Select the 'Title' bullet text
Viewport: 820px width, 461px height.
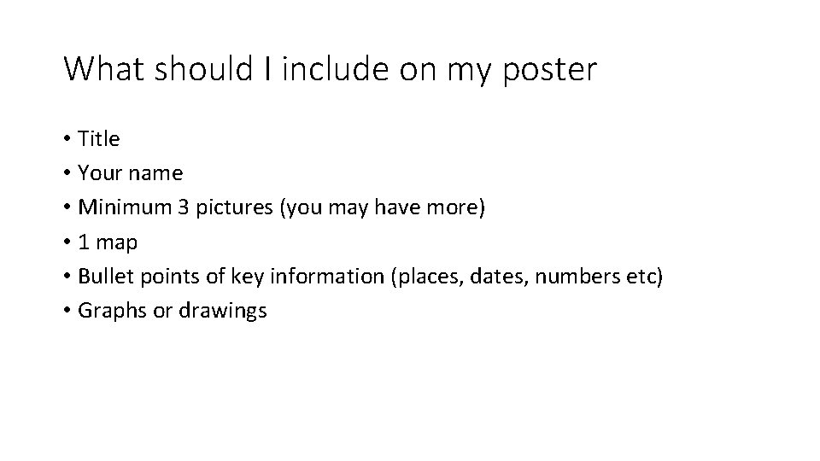(x=99, y=138)
